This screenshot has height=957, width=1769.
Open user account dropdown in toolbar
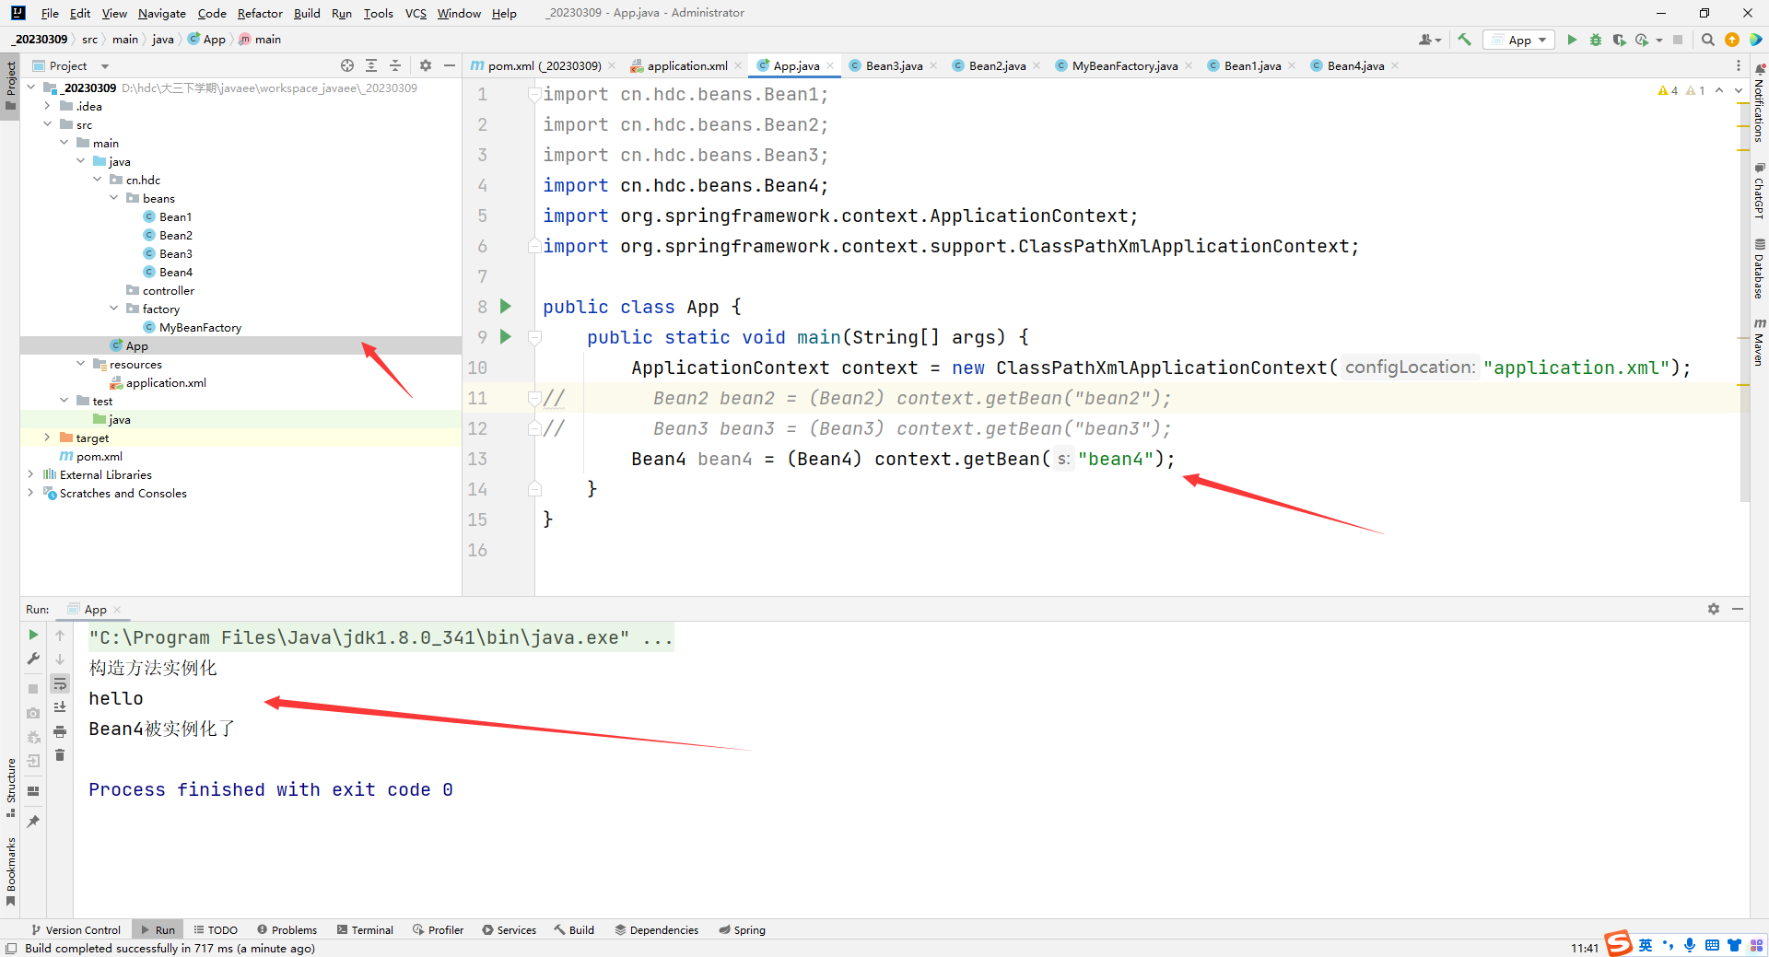(x=1430, y=40)
